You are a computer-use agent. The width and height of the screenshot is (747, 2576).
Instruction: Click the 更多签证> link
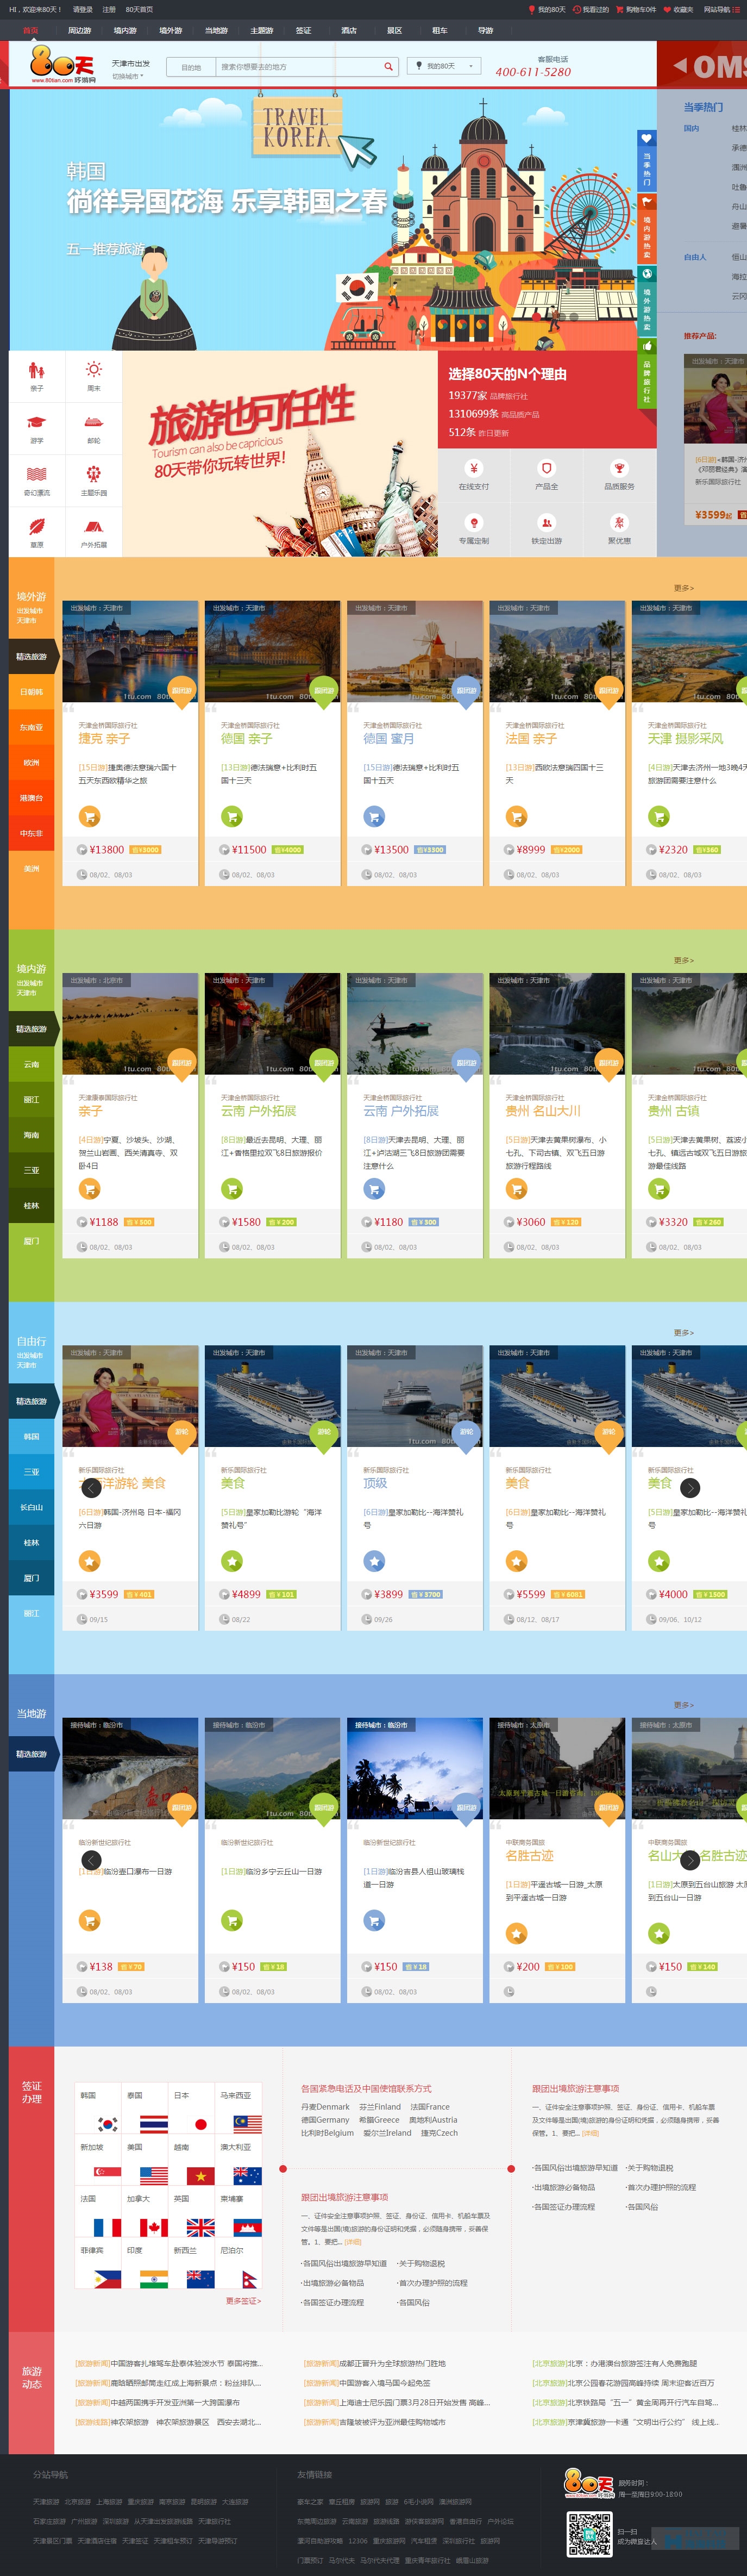[243, 2301]
